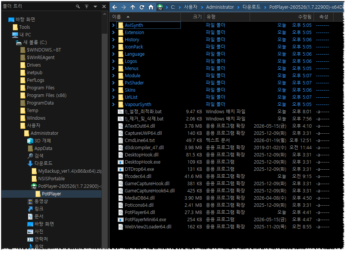Expand the Skins folder chevron
Image resolution: width=348 pixels, height=253 pixels.
(113, 90)
